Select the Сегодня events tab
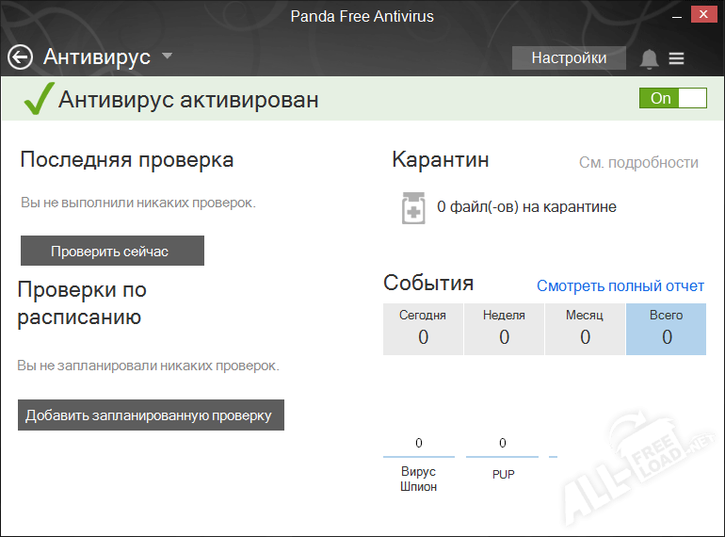725x537 pixels. pyautogui.click(x=423, y=329)
